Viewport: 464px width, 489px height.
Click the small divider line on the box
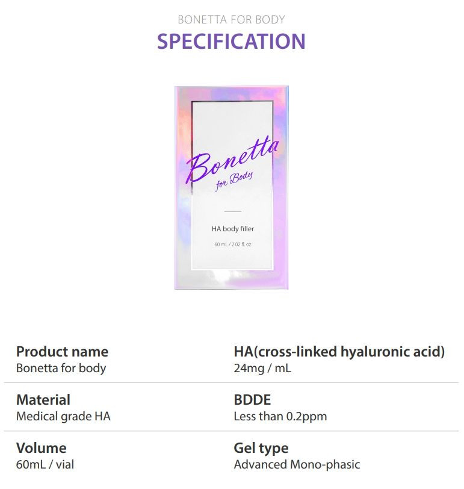tap(233, 211)
